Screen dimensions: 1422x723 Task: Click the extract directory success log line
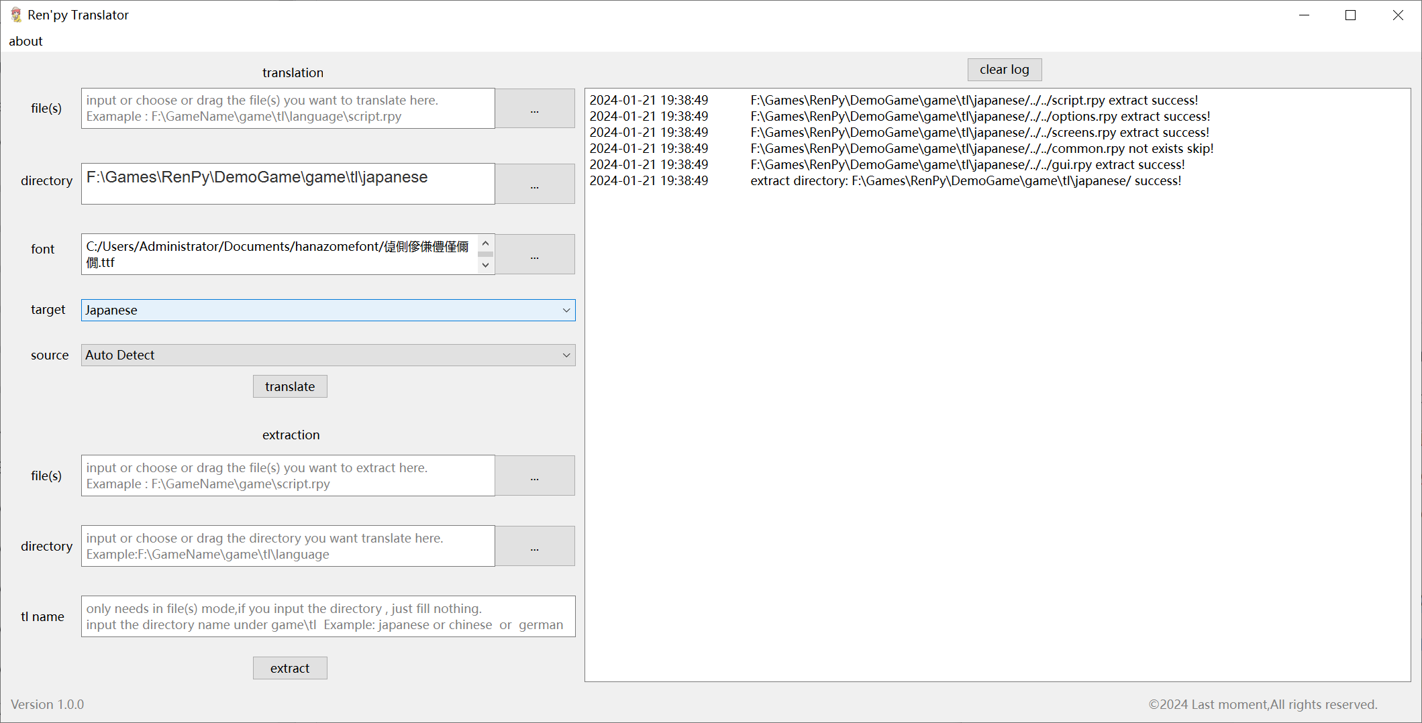click(x=885, y=181)
